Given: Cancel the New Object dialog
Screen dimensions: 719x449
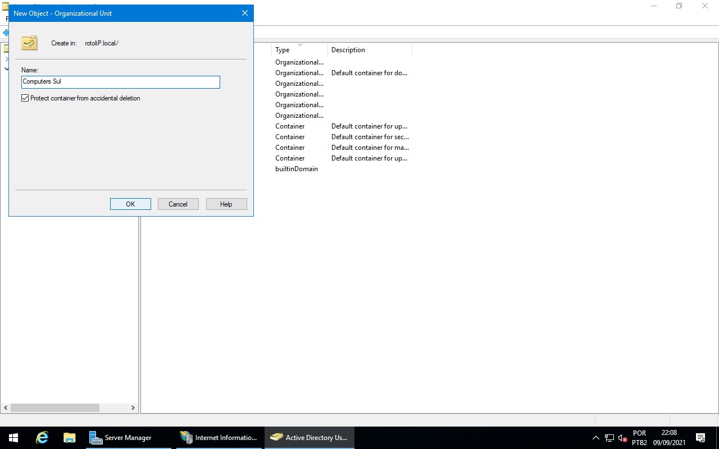Looking at the screenshot, I should tap(178, 204).
